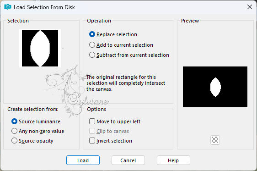Open Help for this dialog

coord(173,160)
